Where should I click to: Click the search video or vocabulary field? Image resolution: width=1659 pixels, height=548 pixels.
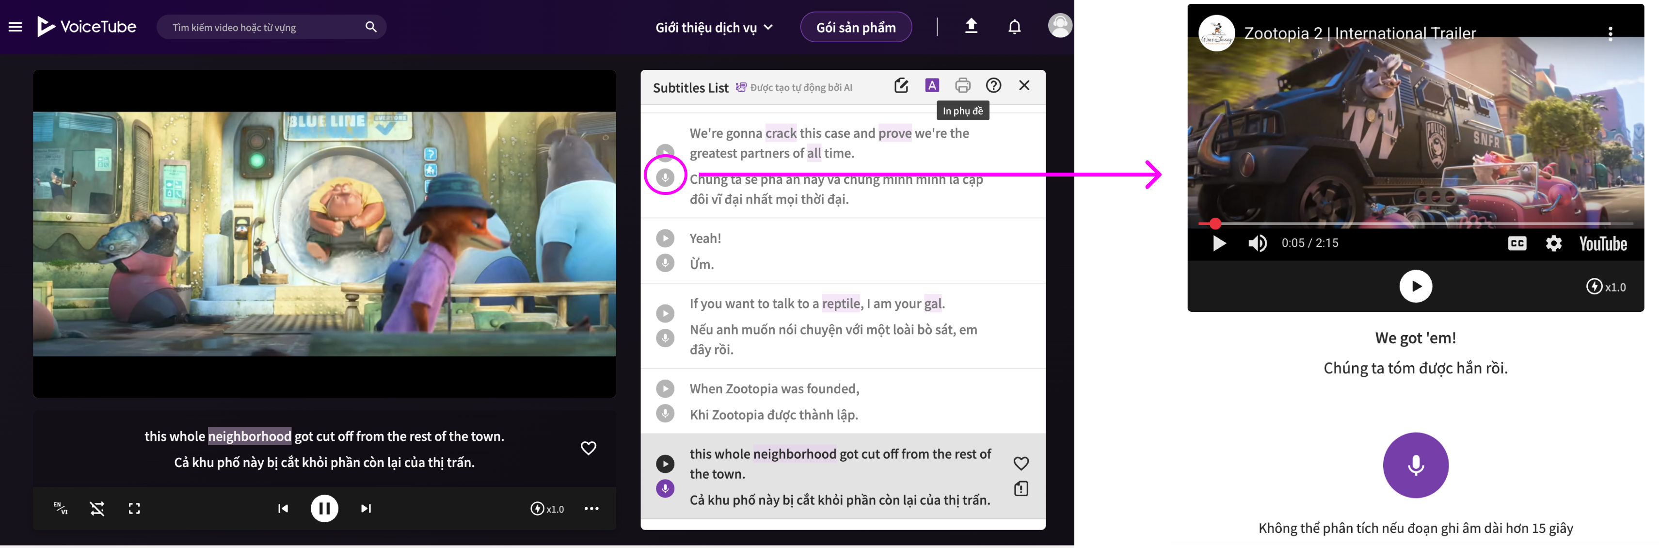[264, 28]
